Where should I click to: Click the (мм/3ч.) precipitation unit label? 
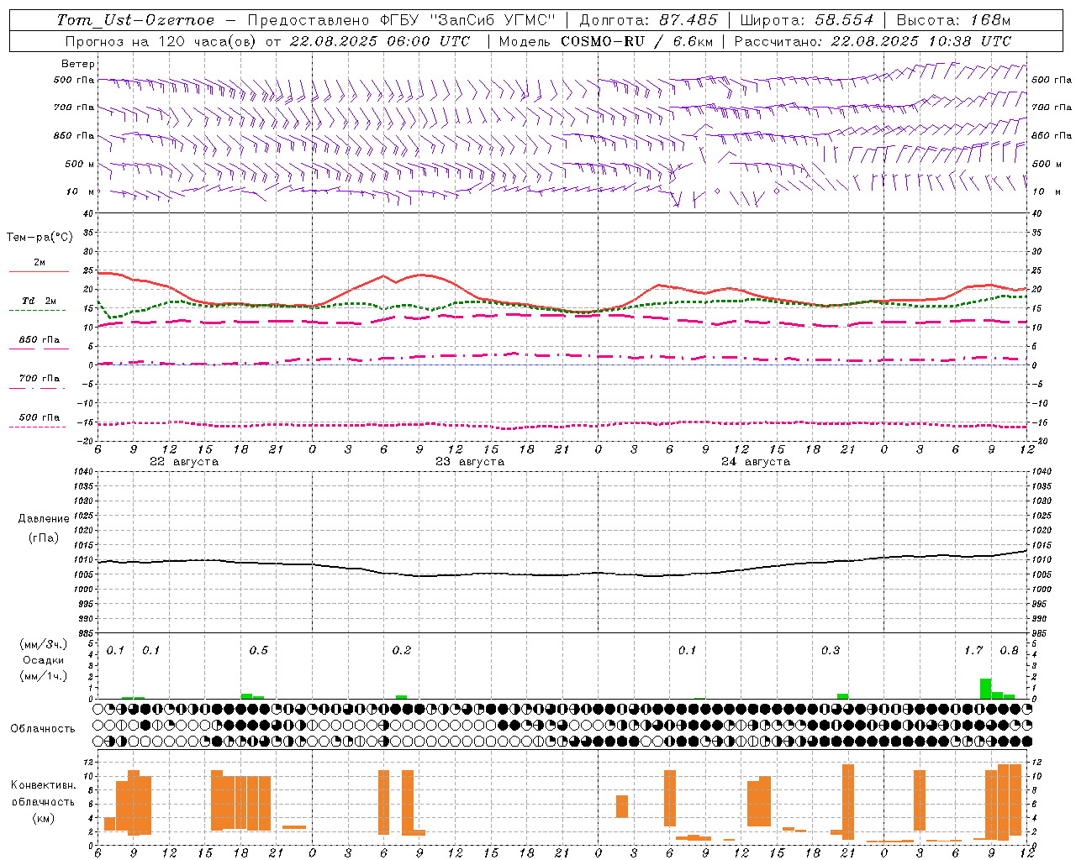[44, 644]
